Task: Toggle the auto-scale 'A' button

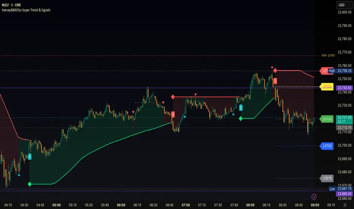Action: [345, 205]
